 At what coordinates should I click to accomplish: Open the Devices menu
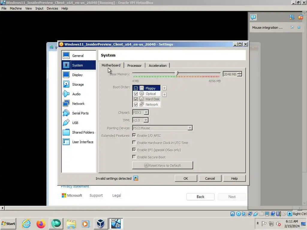click(x=52, y=8)
